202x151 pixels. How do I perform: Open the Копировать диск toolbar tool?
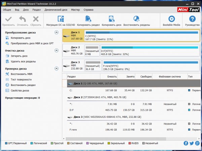click(x=111, y=21)
